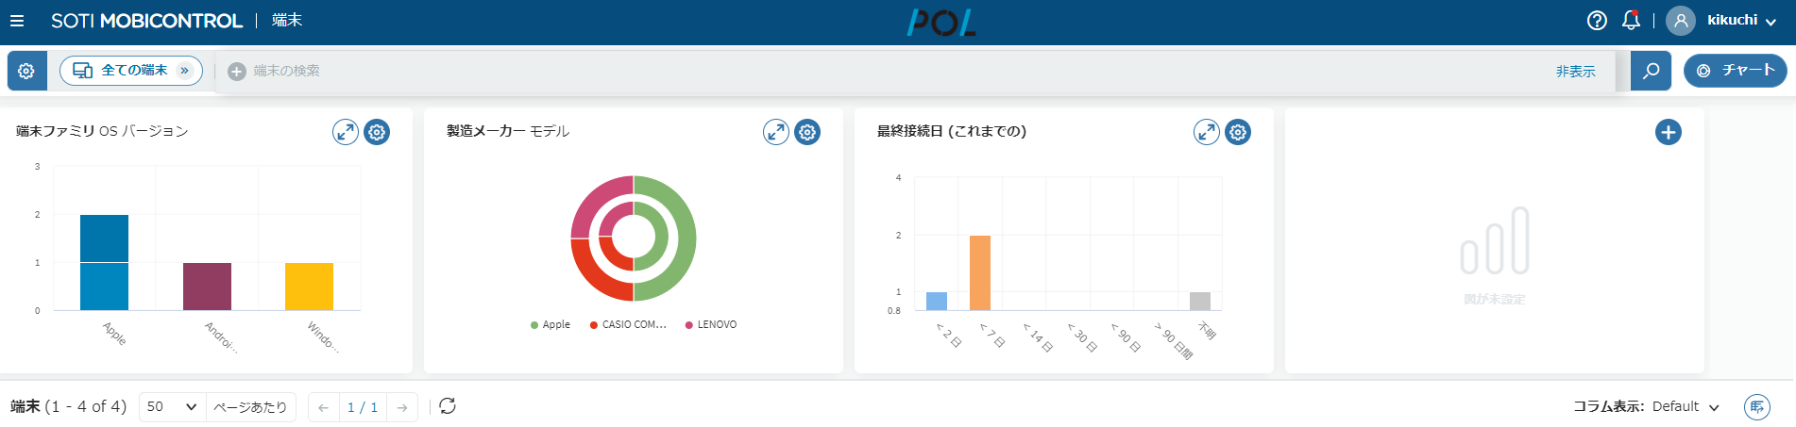Image resolution: width=1796 pixels, height=427 pixels.
Task: Click the blue < 2 日 bar
Action: coord(937,302)
